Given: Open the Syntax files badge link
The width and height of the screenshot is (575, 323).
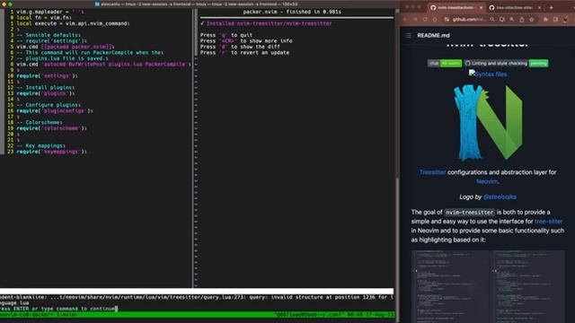Looking at the screenshot, I should 488,74.
